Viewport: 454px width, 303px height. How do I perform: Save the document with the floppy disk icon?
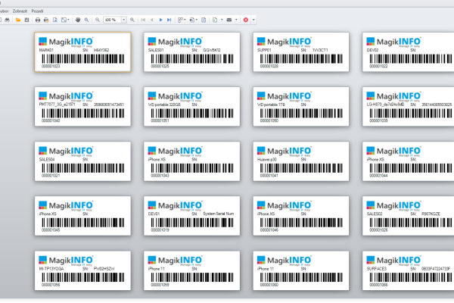click(26, 20)
